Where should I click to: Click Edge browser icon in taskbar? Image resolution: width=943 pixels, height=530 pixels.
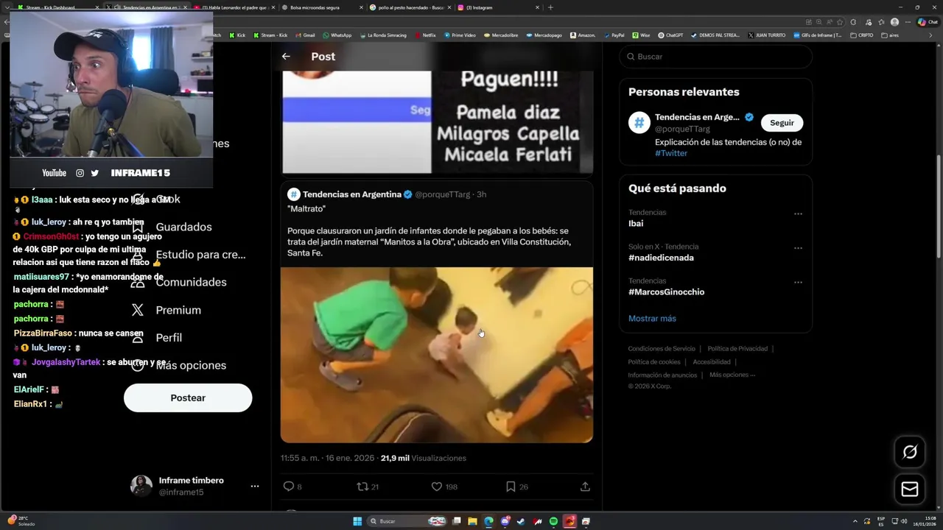pos(488,521)
